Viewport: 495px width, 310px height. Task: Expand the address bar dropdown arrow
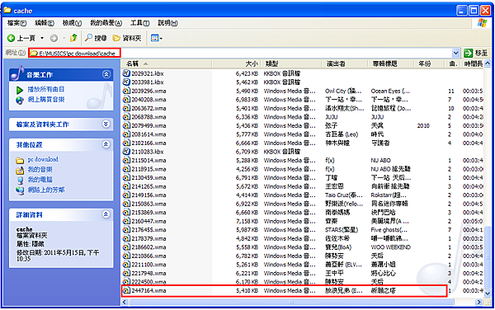click(455, 53)
